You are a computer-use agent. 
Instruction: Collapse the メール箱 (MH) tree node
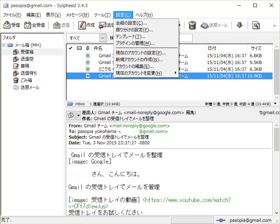pyautogui.click(x=4, y=45)
